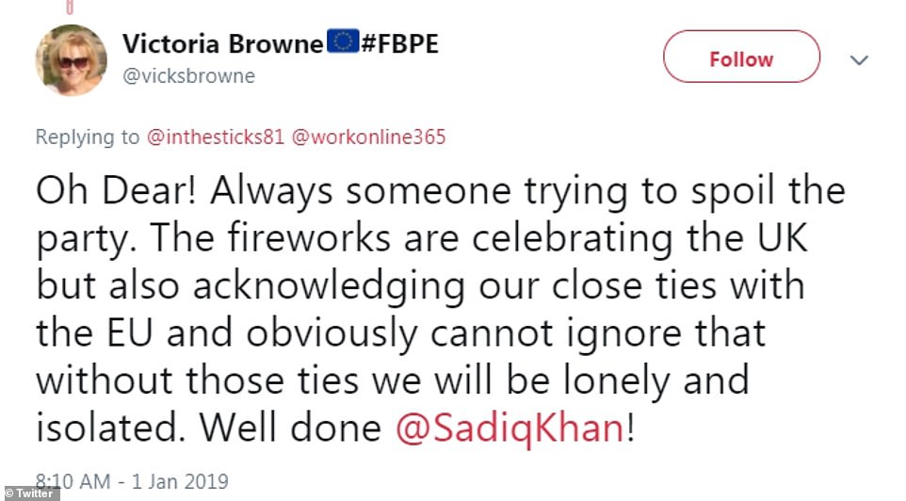Open the @workonline365 profile link
The image size is (906, 501).
tap(367, 137)
